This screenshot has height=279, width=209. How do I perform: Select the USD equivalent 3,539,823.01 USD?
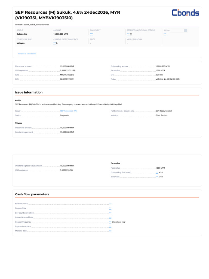68,71
